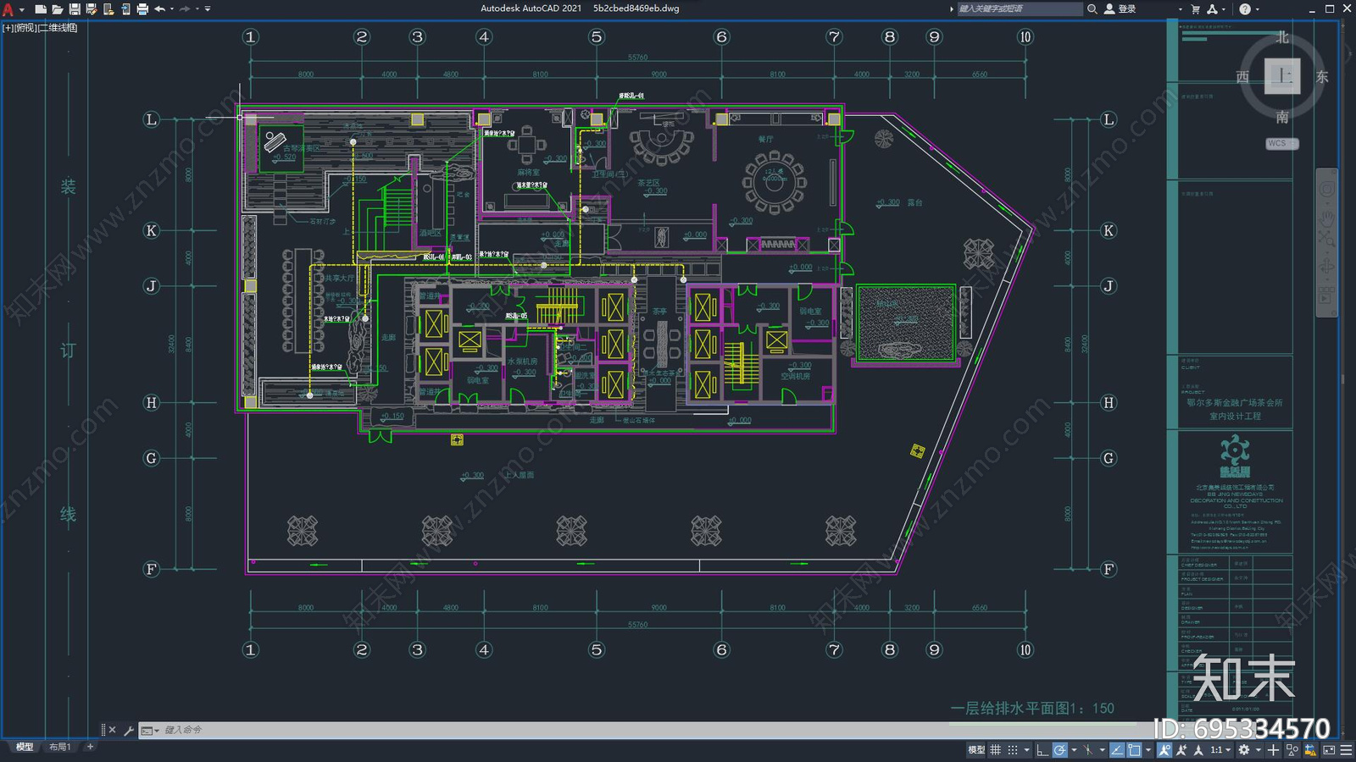Save the drawing with the floppy icon

tap(75, 9)
